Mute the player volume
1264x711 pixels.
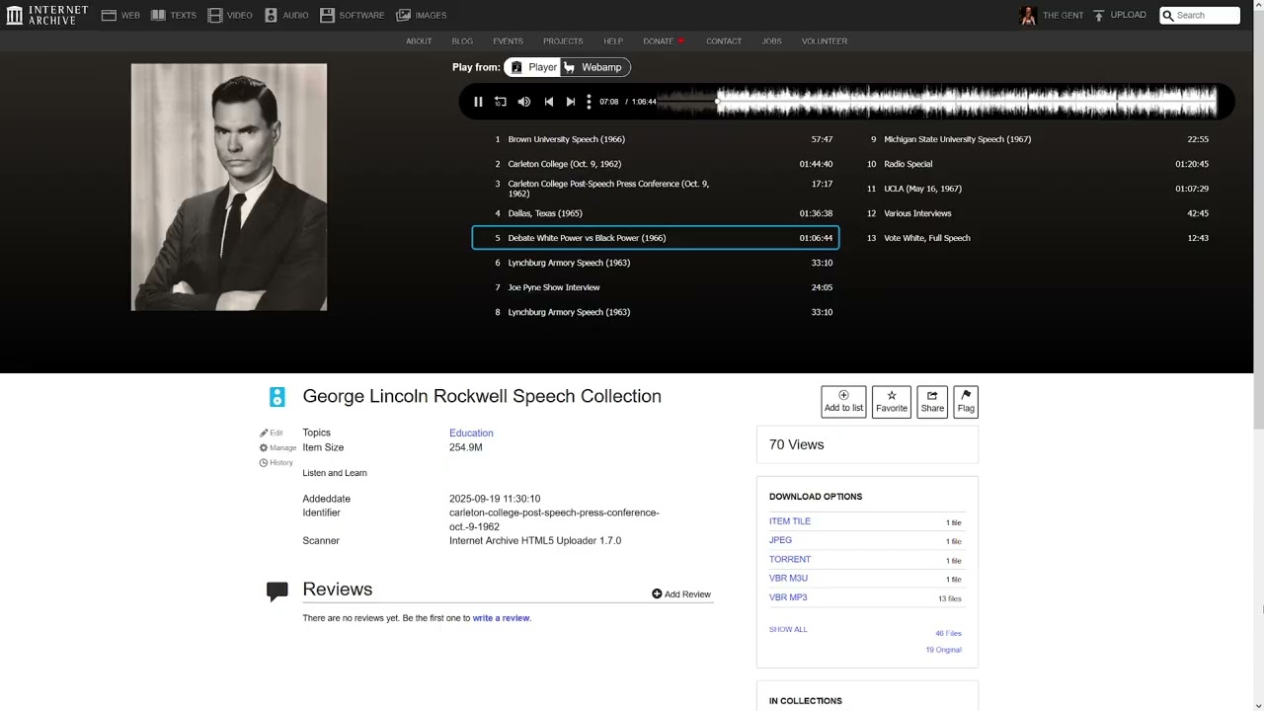tap(524, 102)
